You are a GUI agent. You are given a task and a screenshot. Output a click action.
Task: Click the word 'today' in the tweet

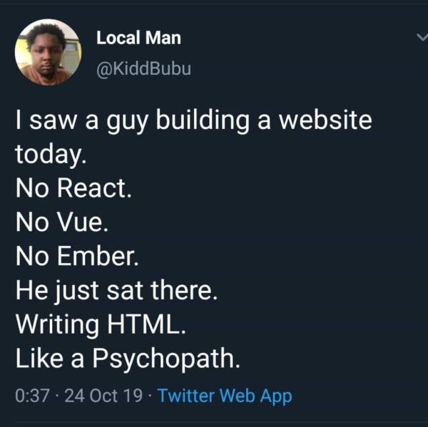[x=49, y=154]
